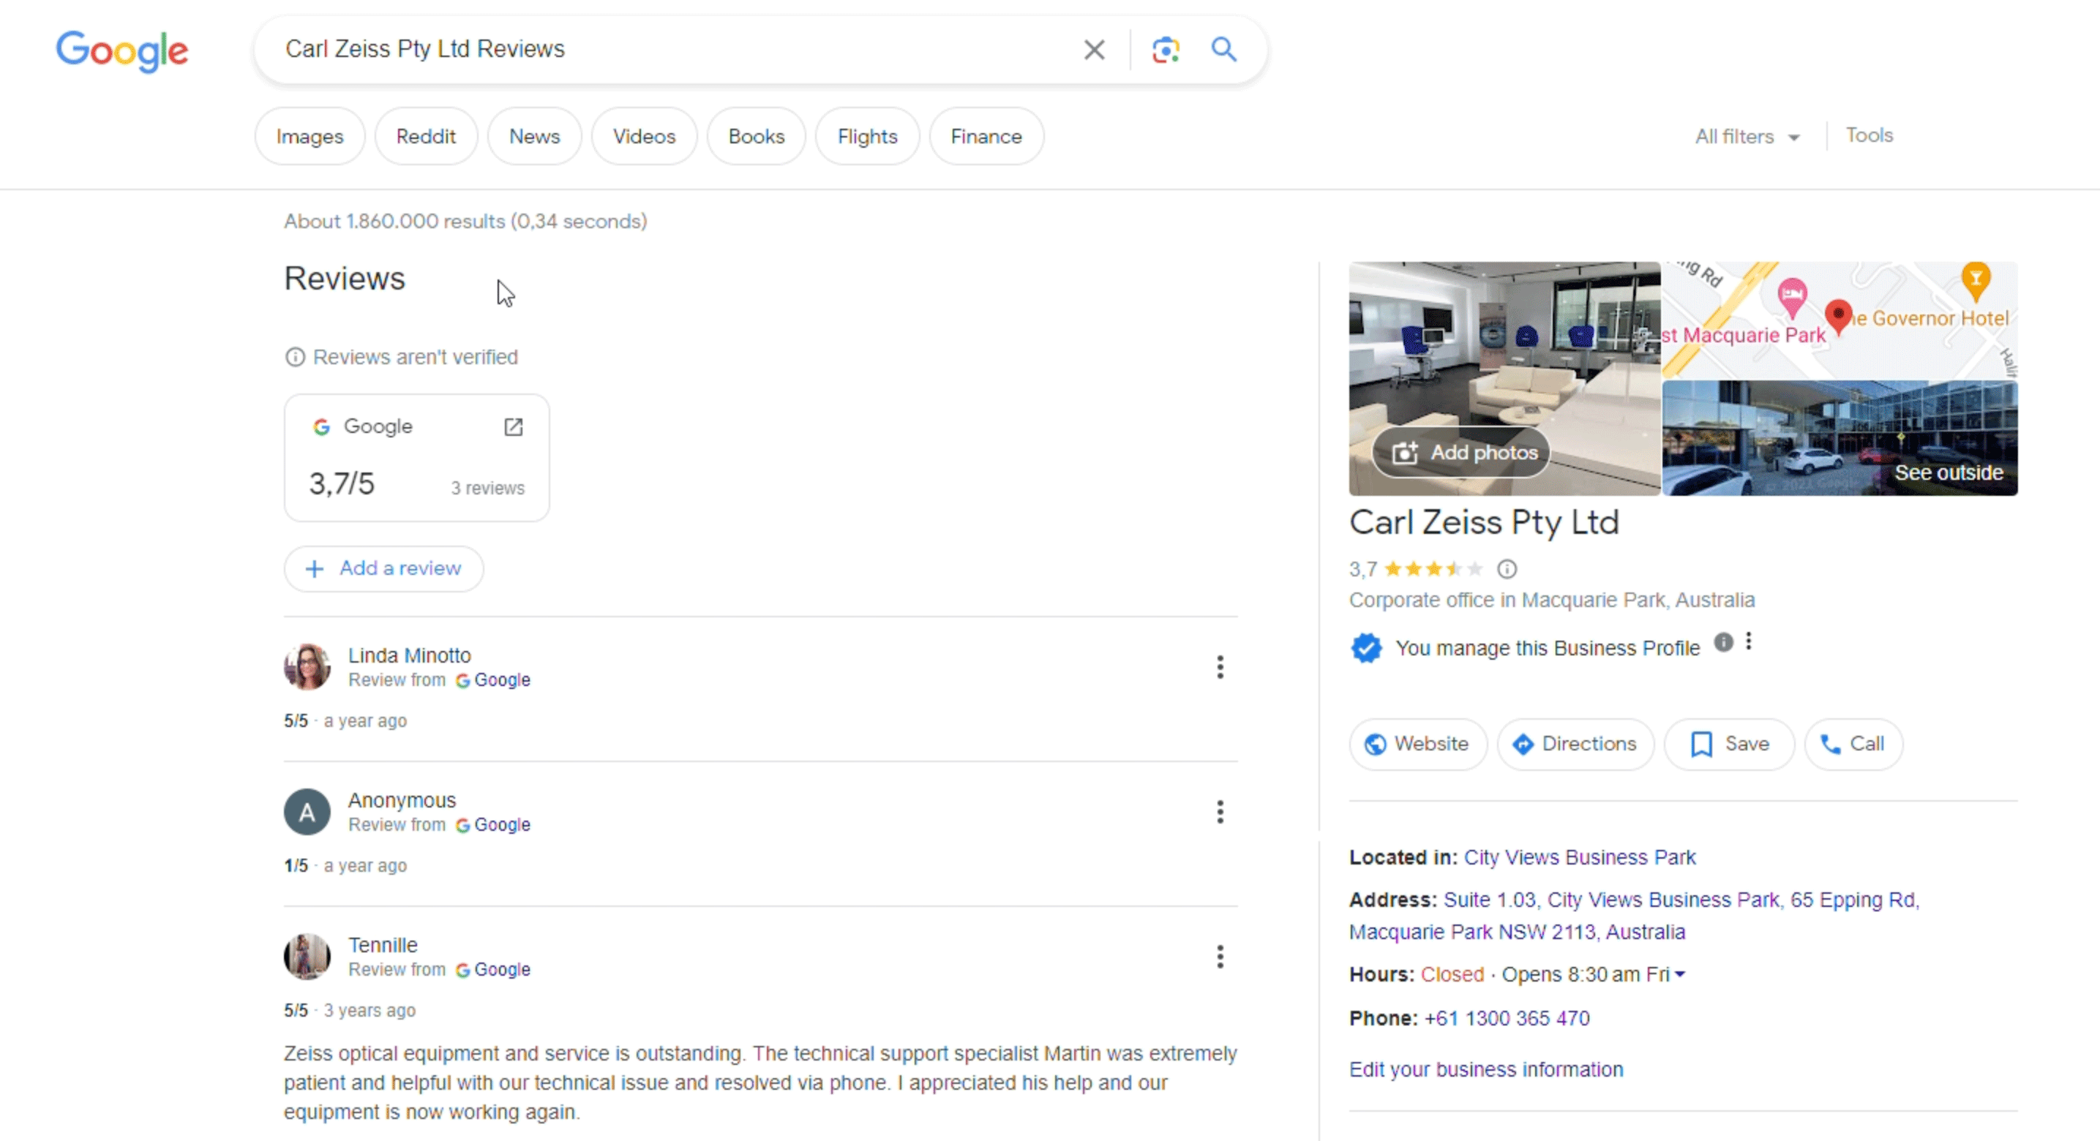Open the See outside street view thumbnail
Screen dimensions: 2100x1141
1839,437
